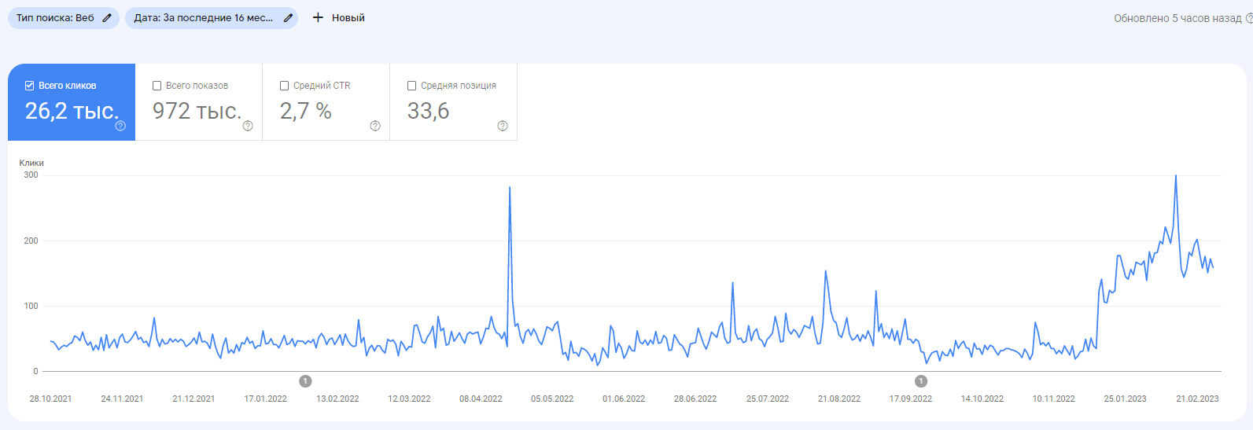Open the Тип поиска: Веб filter chip

64,18
